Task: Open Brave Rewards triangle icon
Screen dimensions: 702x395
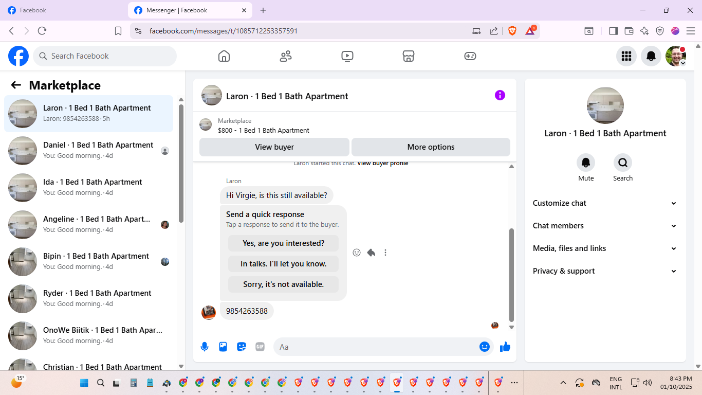Action: pos(531,30)
